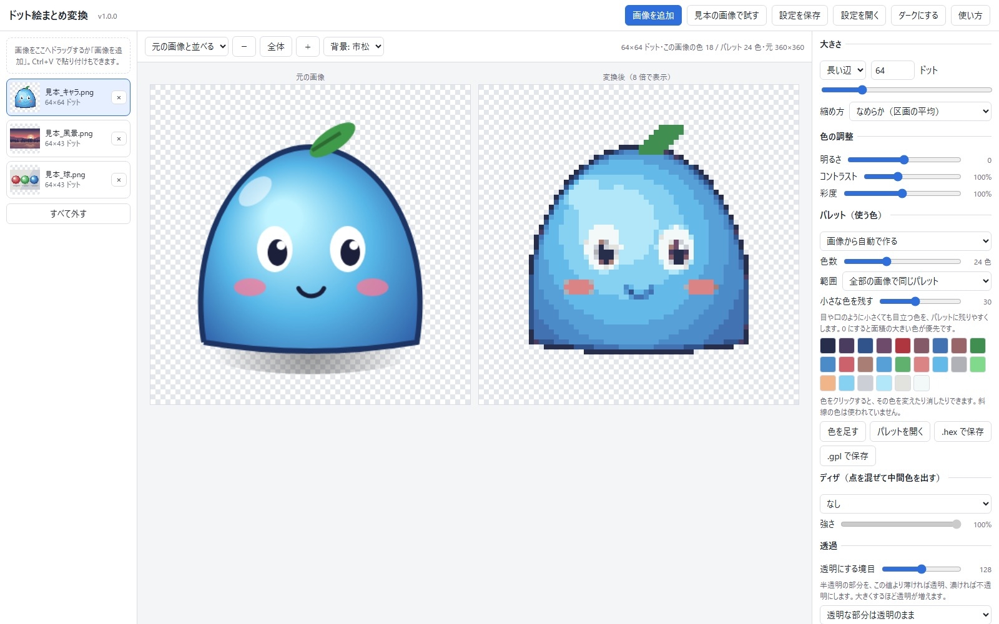Open the 縮め方 なめらか dropdown
This screenshot has width=999, height=624.
point(920,111)
